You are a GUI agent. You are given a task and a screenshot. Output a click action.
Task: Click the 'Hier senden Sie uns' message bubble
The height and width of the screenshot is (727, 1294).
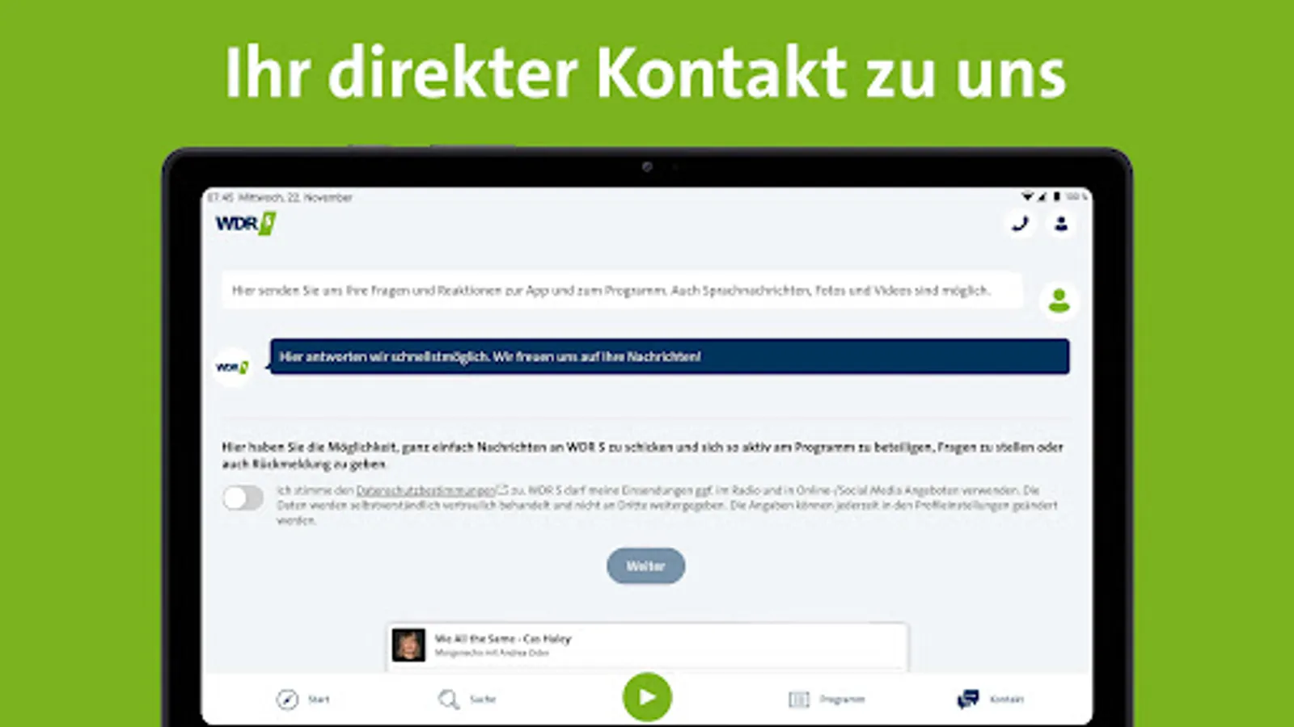[622, 290]
